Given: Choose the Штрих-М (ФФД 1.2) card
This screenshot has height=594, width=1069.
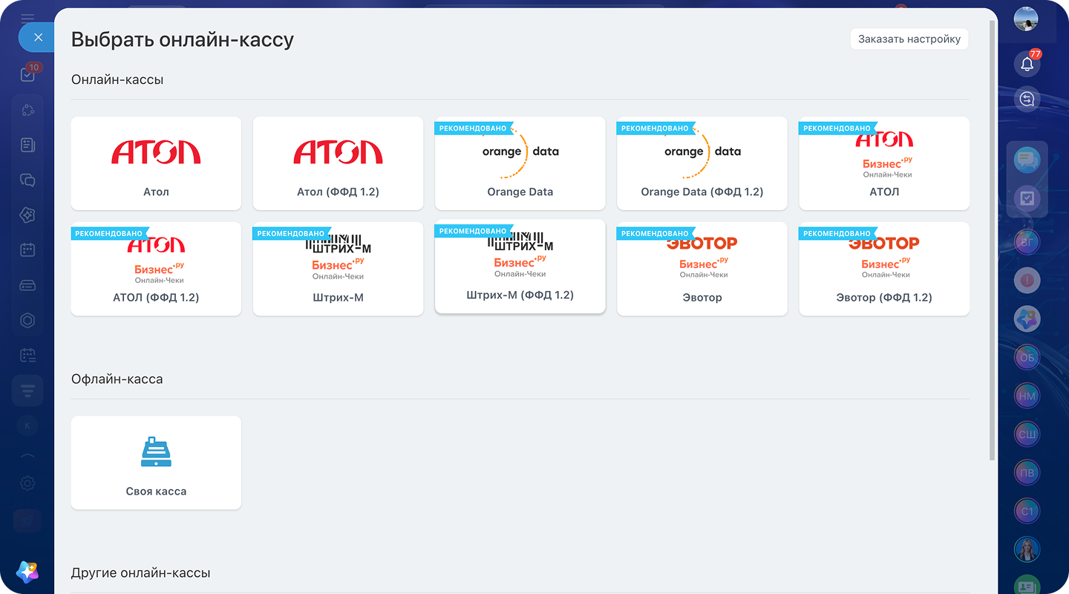Looking at the screenshot, I should click(520, 267).
